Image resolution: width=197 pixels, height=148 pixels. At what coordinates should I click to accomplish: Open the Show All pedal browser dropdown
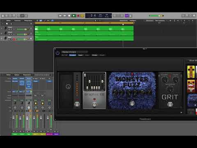pyautogui.click(x=192, y=61)
